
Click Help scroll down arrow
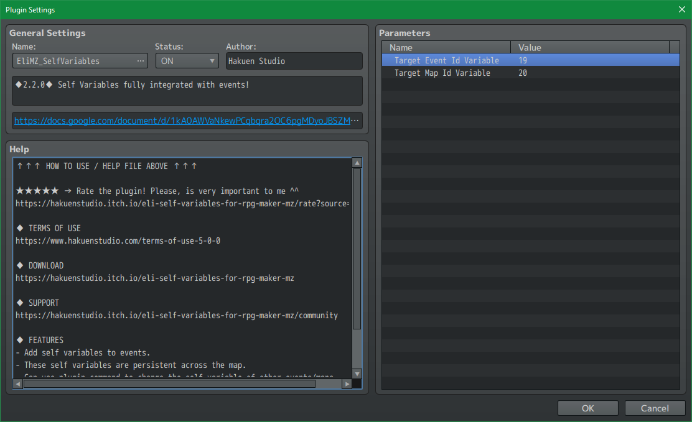357,374
